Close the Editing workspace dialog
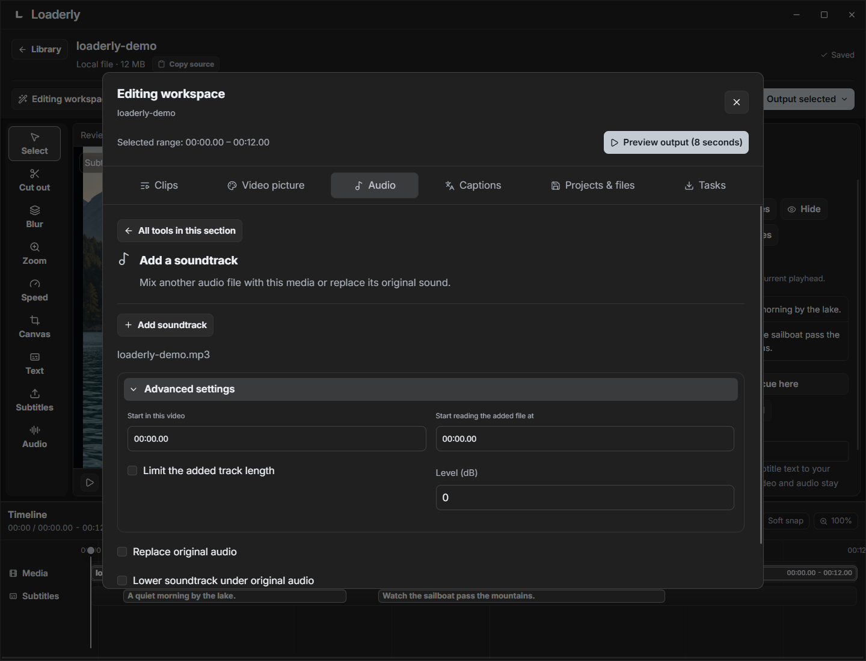This screenshot has height=661, width=866. 737,102
